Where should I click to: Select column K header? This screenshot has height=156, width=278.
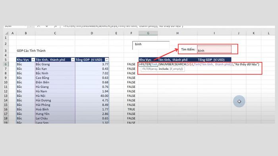(253, 33)
